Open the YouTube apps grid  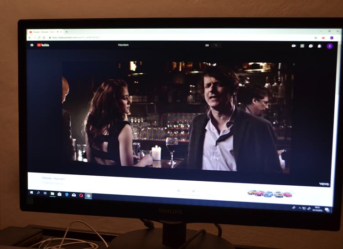[x=302, y=46]
